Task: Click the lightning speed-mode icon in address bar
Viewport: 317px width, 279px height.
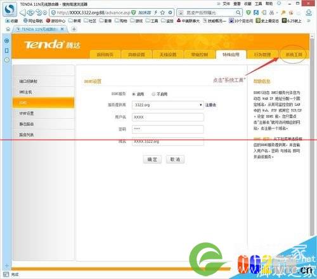Action: pos(156,13)
